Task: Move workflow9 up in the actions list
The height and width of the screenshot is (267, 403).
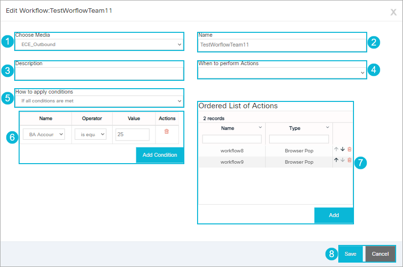Action: pos(336,160)
